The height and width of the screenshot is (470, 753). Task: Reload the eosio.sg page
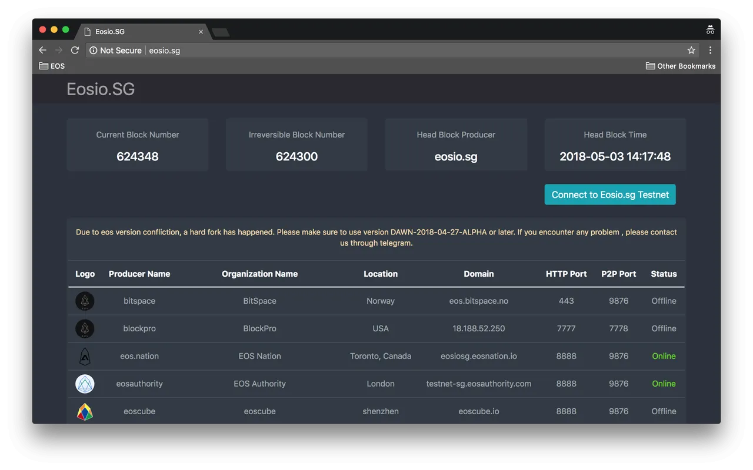click(x=75, y=51)
